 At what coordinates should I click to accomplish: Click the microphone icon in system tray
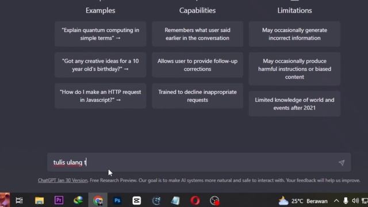(346, 201)
